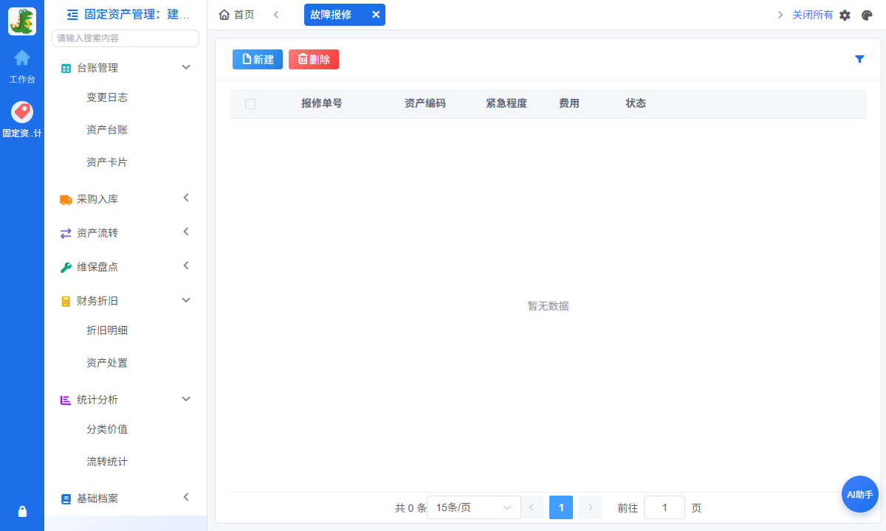Click the 维保盘点 wrench icon
Viewport: 886px width, 531px height.
click(x=66, y=267)
